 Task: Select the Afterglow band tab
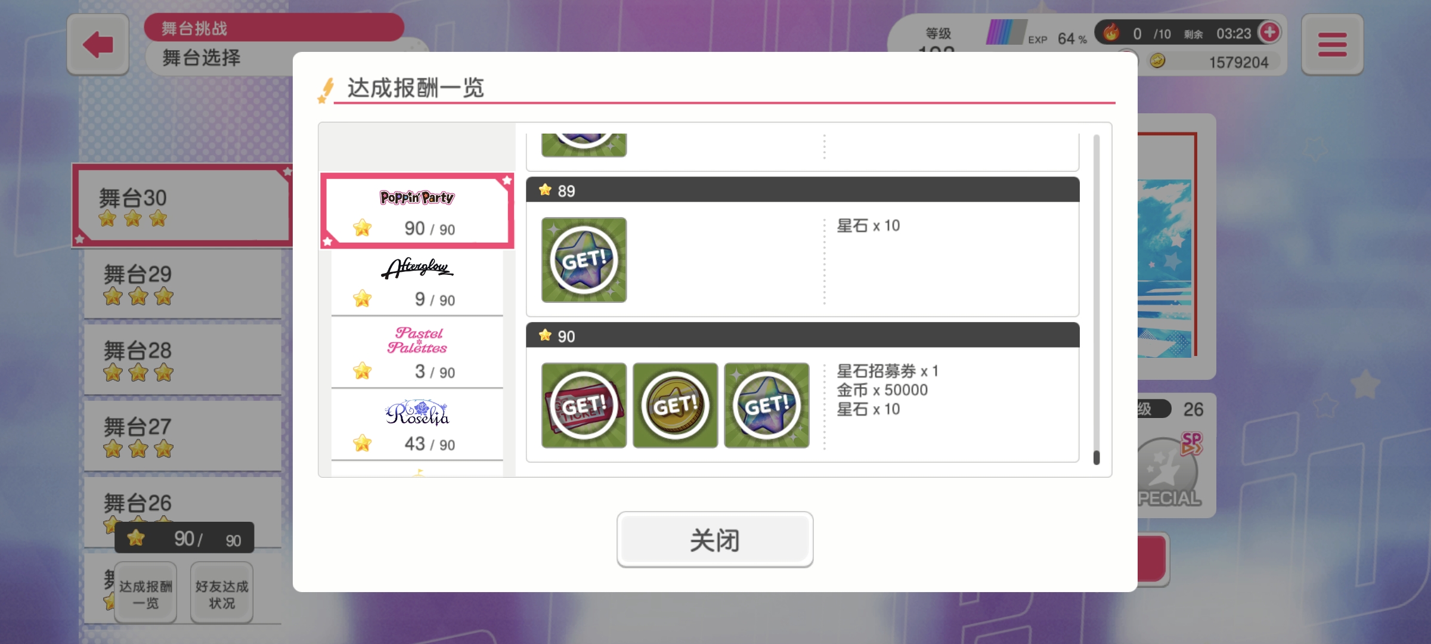click(x=417, y=282)
